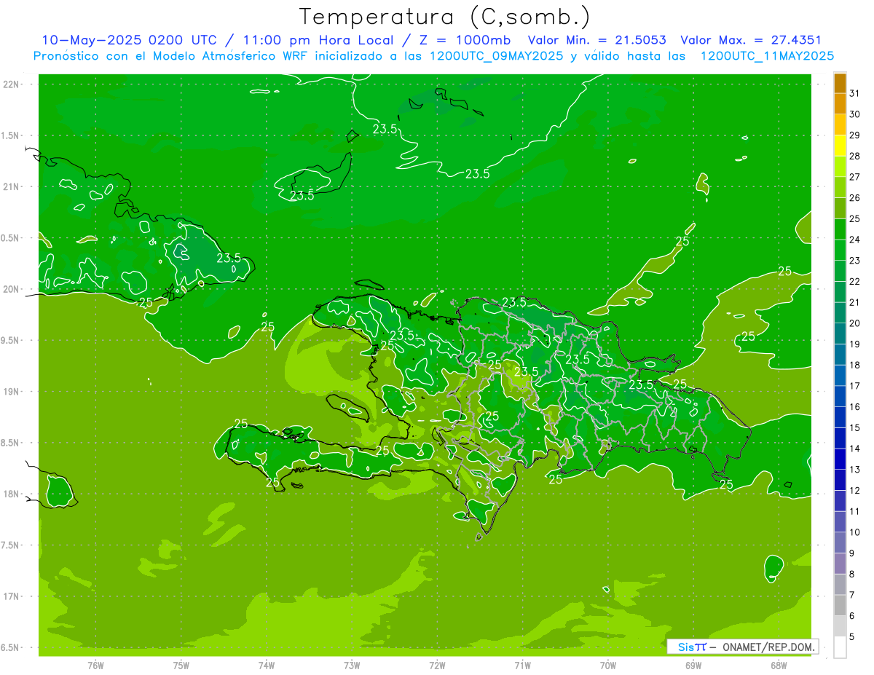Select the date text '10-May-2025 0200 UTC'

[129, 41]
